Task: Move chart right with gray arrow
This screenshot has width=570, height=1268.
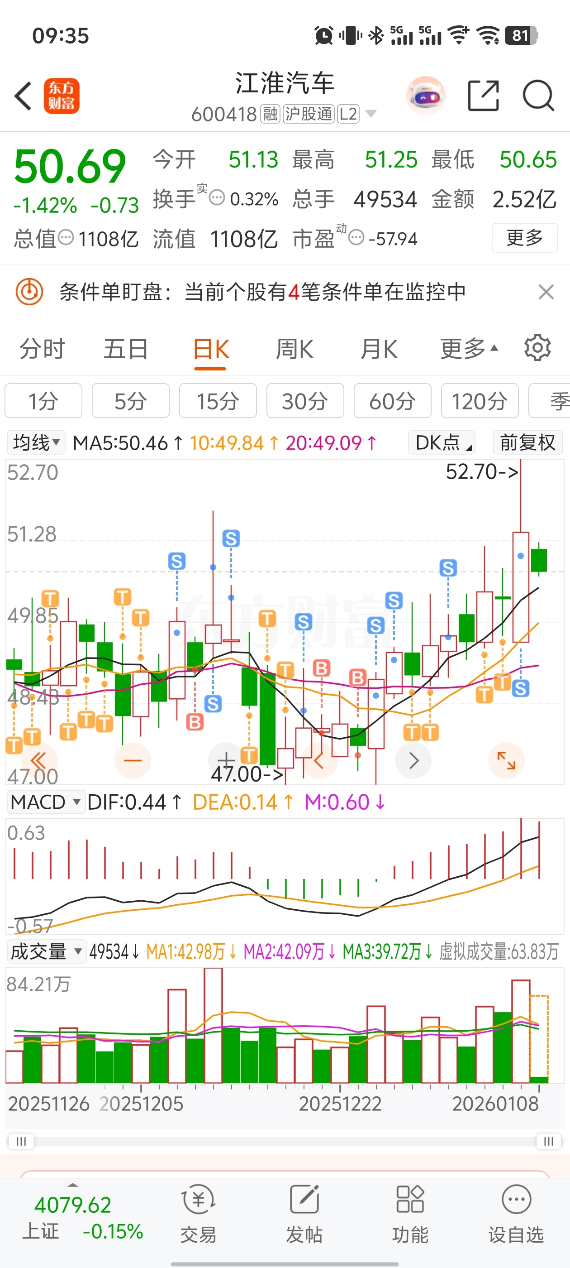Action: point(413,760)
